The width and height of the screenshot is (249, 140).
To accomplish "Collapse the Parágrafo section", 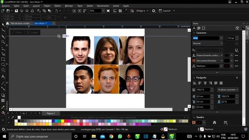I will (x=194, y=78).
